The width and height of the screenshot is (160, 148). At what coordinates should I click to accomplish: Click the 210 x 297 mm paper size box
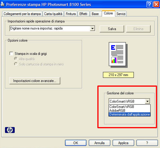(118, 75)
